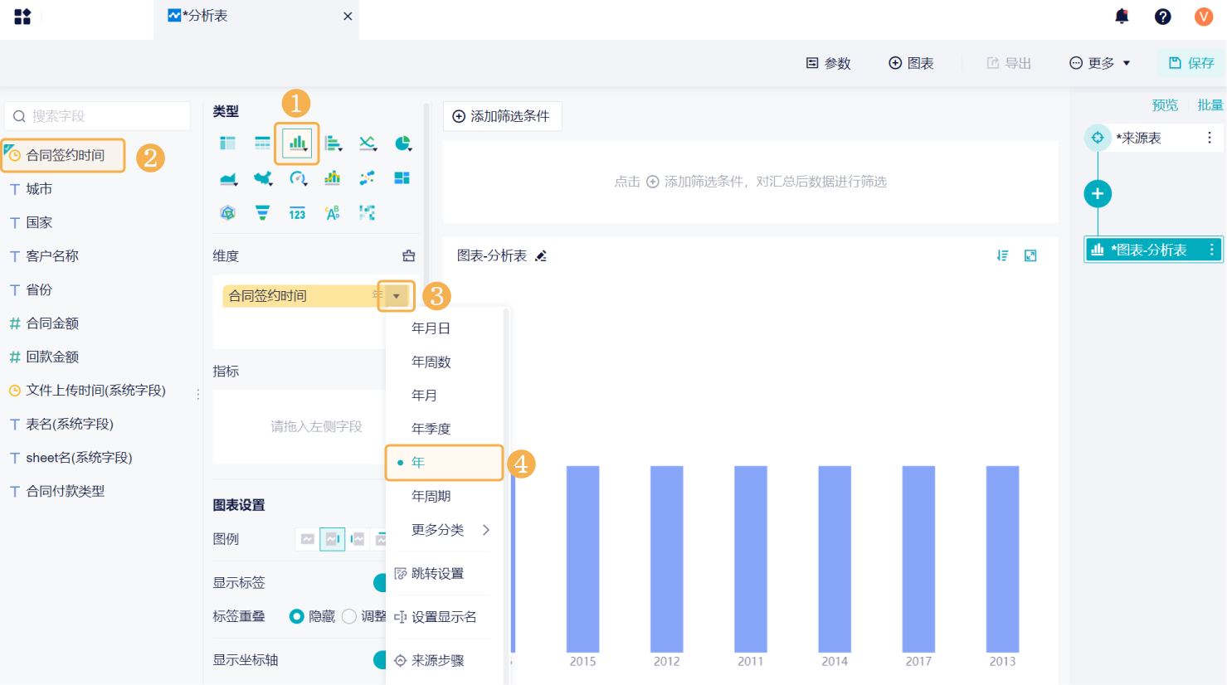Open options menu for 来源表 step

pos(1210,138)
